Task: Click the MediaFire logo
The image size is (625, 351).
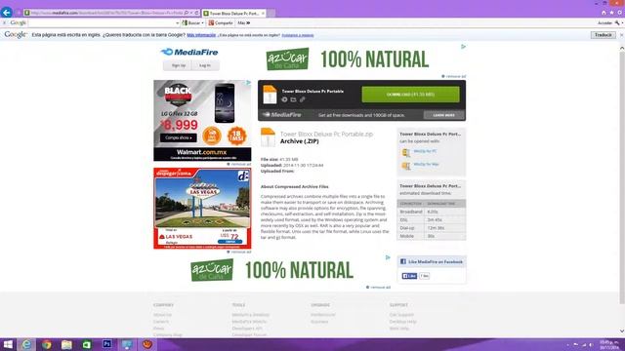Action: (189, 52)
